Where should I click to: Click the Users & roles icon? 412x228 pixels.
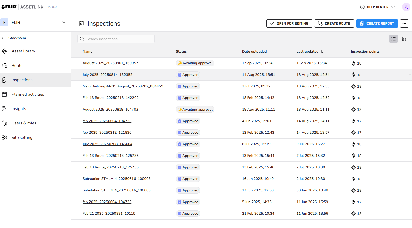tap(4, 123)
